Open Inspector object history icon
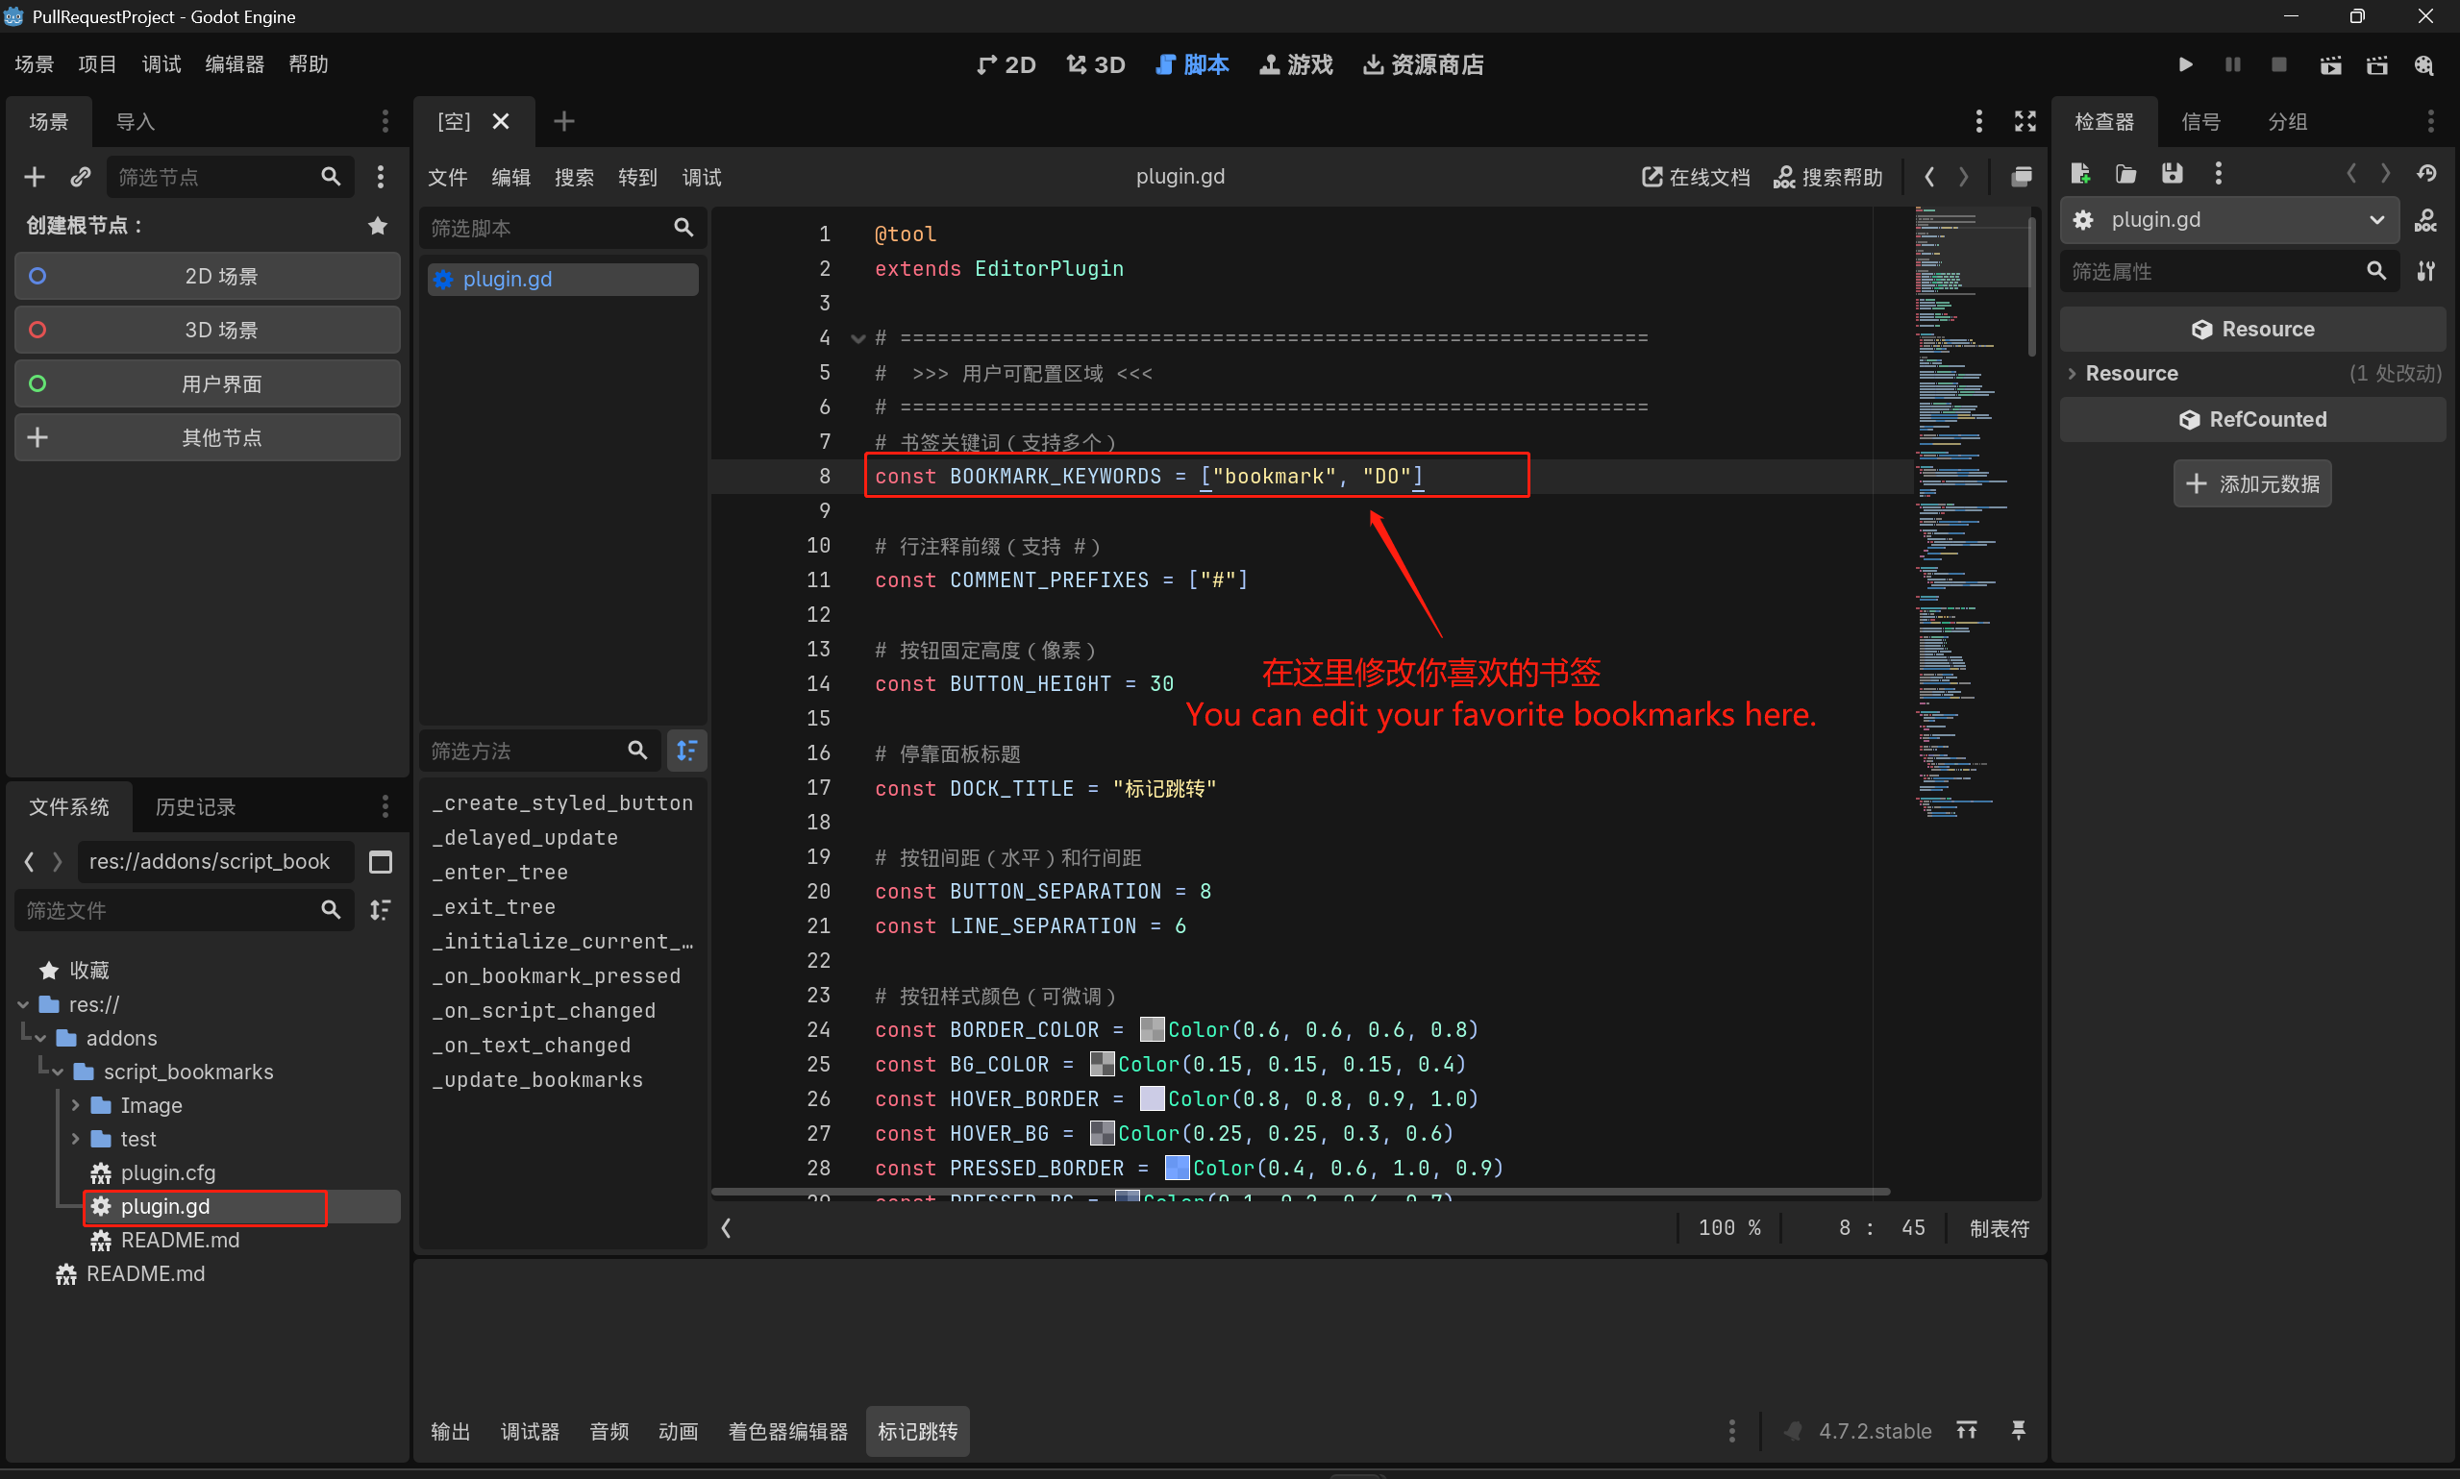 tap(2427, 173)
